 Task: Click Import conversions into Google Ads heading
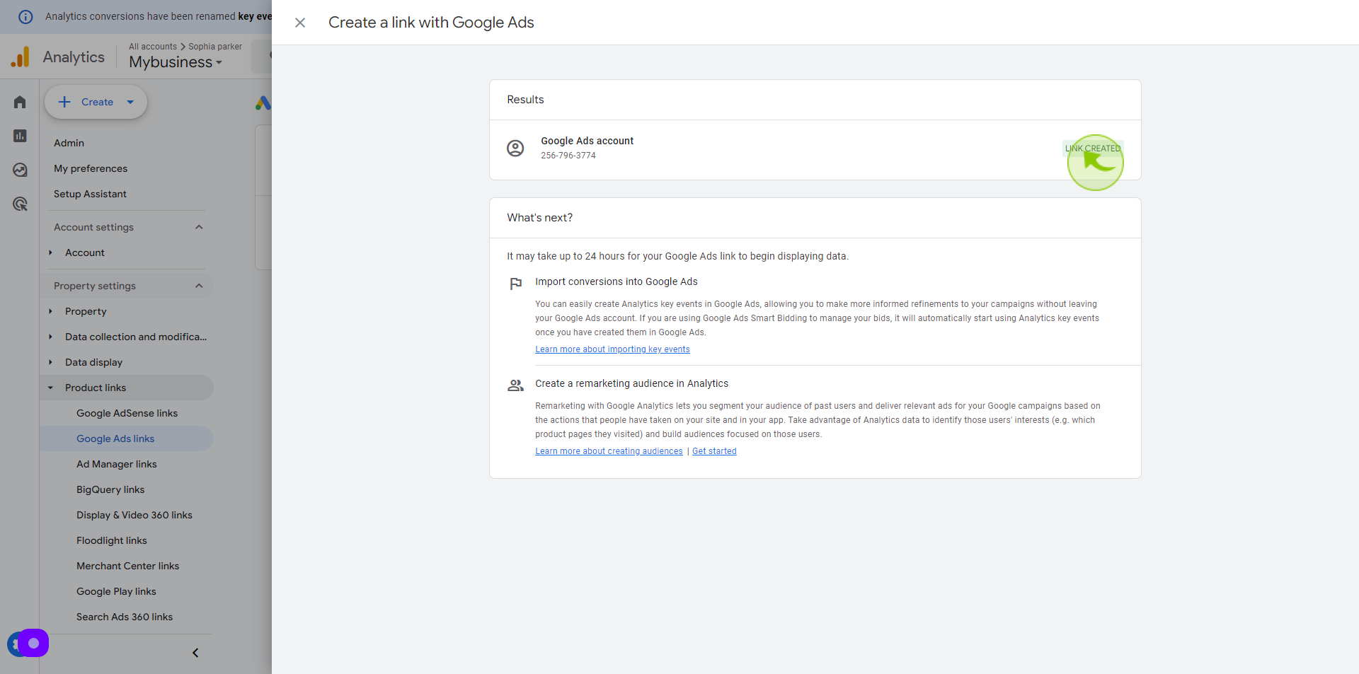pos(617,281)
